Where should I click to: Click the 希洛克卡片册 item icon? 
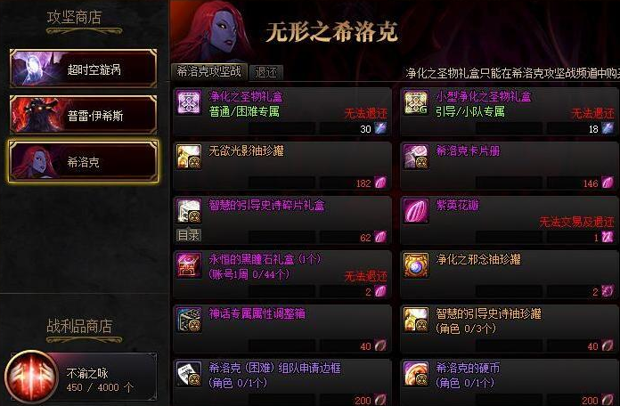click(416, 157)
